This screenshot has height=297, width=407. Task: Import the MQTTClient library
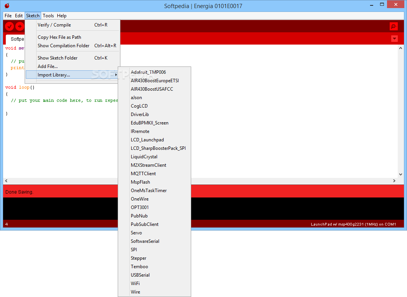click(154, 174)
